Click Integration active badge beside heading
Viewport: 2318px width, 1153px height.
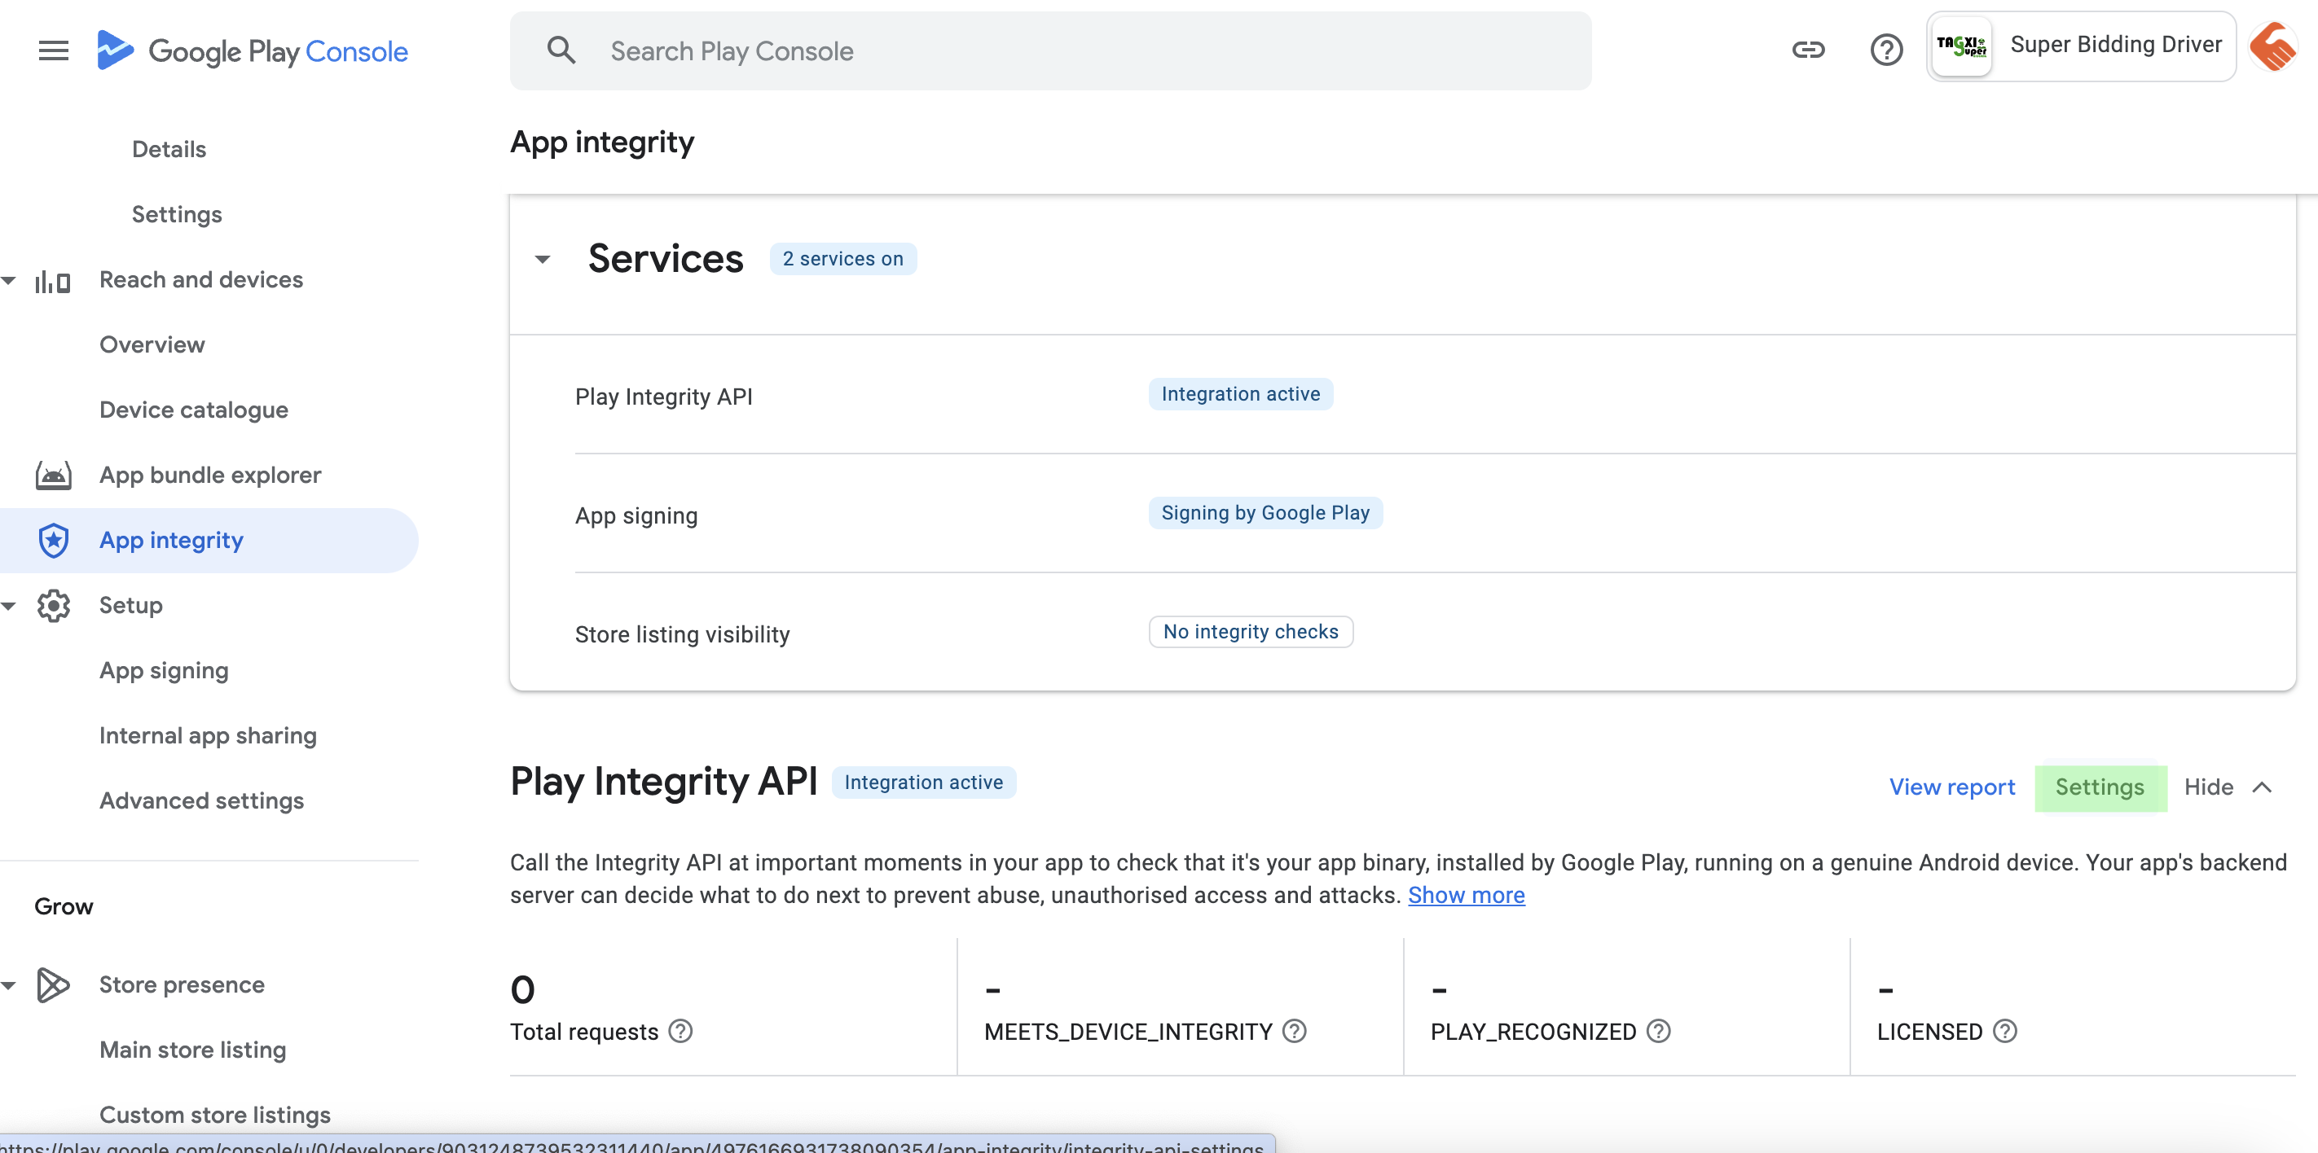point(923,783)
